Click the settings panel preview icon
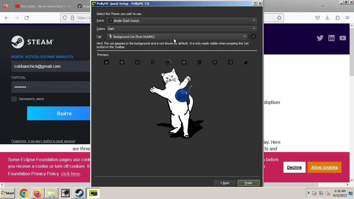Screen dimensions: 354x199 (230, 62)
